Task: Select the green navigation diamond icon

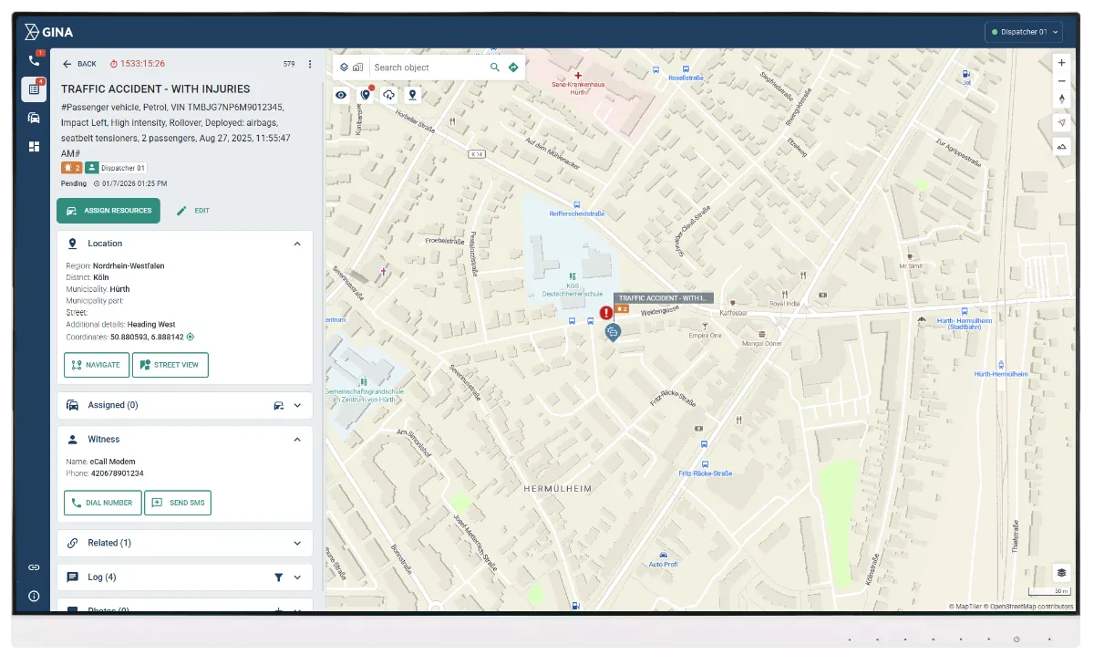Action: (x=512, y=67)
